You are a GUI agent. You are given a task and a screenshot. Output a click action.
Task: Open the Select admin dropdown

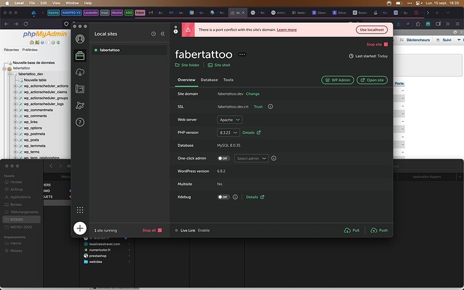pos(252,158)
